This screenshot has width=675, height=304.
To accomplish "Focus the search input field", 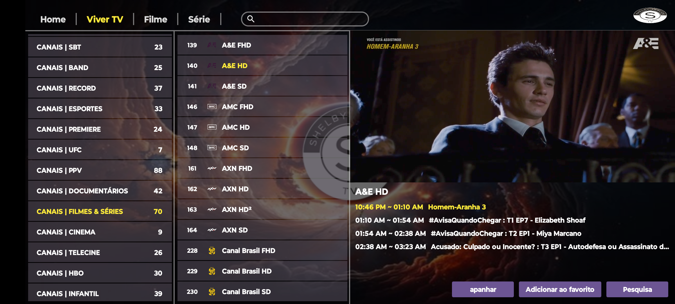I will coord(309,19).
